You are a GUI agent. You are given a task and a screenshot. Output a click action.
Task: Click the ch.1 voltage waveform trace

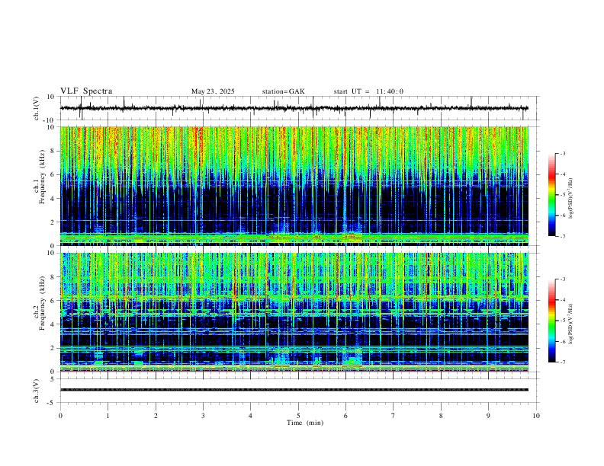[x=294, y=108]
